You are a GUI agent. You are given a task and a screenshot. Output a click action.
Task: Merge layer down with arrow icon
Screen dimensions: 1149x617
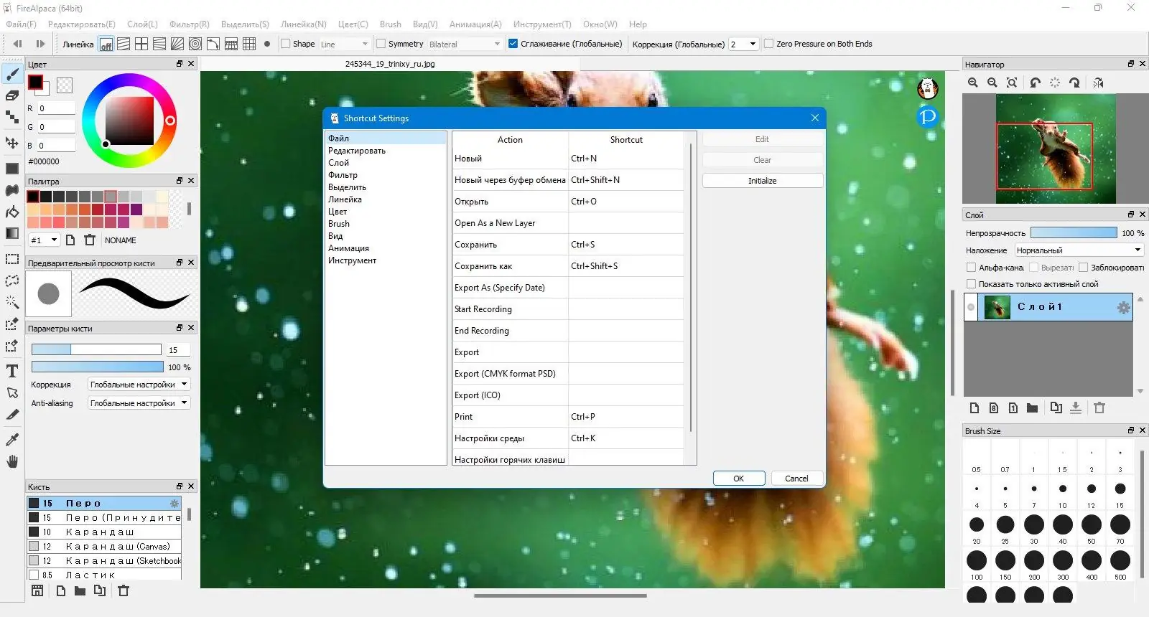1076,408
